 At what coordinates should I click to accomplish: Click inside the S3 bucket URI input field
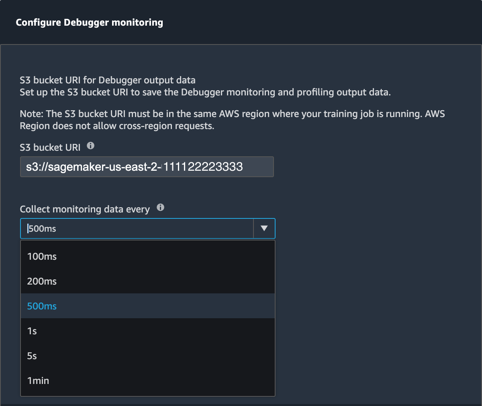(x=147, y=167)
